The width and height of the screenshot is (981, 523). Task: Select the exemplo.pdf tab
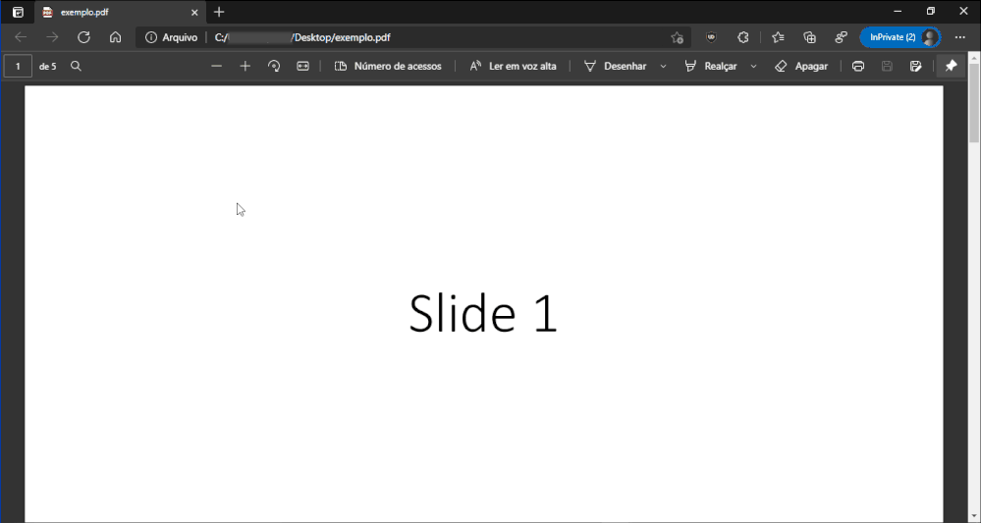(x=121, y=12)
